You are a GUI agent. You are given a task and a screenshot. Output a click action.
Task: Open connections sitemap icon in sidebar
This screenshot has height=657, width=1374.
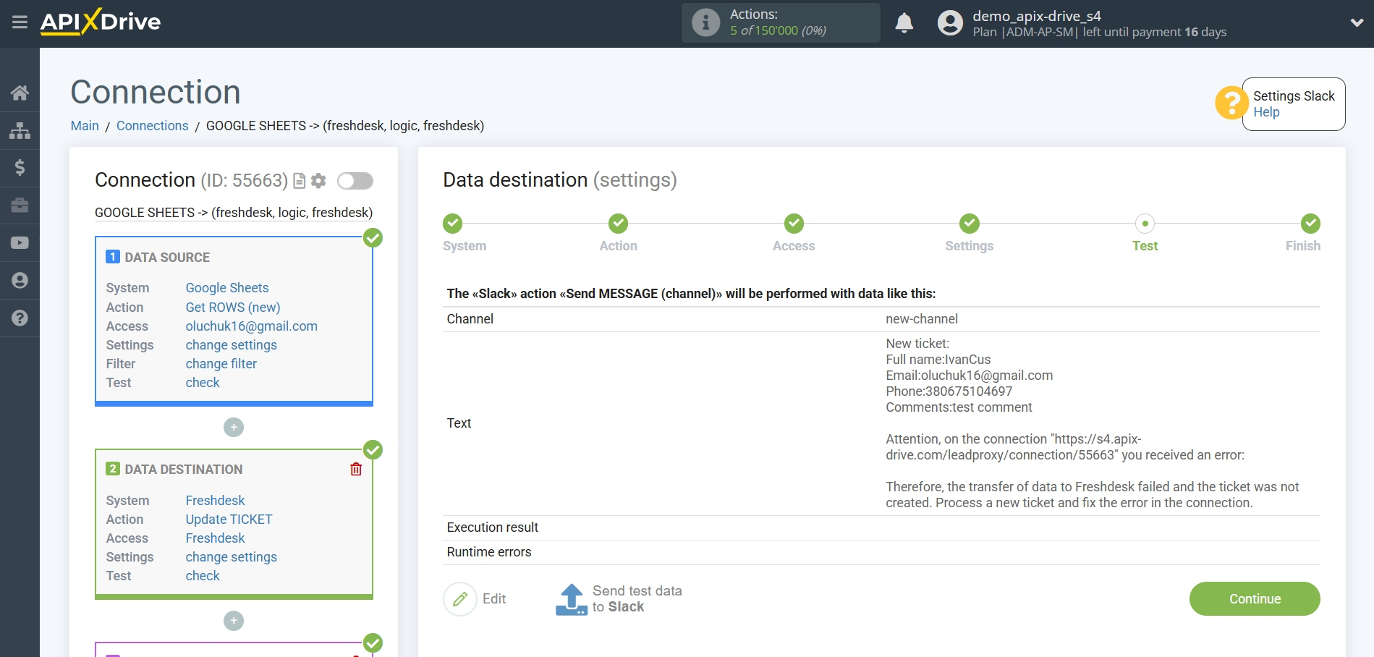coord(20,130)
